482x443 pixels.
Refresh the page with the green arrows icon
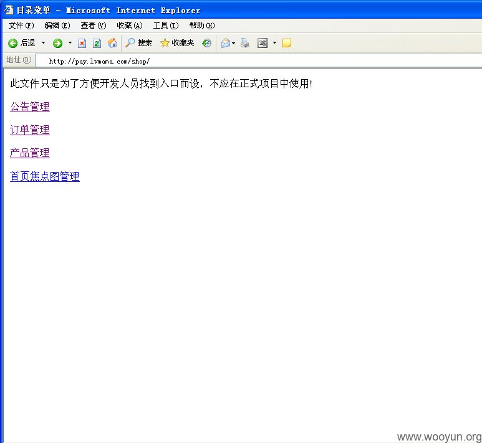(97, 43)
